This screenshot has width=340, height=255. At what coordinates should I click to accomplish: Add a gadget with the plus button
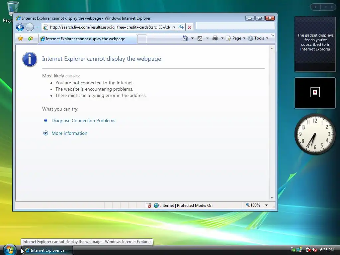(x=315, y=7)
